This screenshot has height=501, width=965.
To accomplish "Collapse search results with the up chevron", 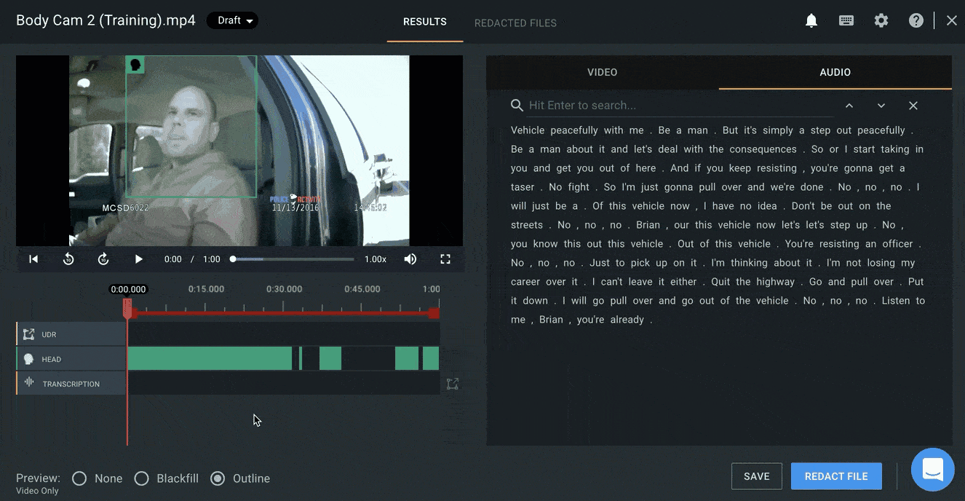I will coord(849,106).
